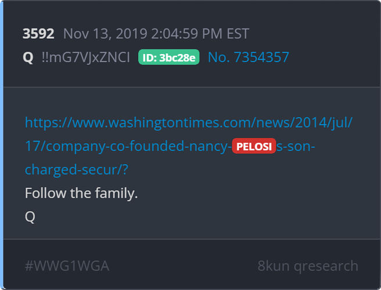This screenshot has width=381, height=290.
Task: Click the light blue left border bar
Action: 2,145
